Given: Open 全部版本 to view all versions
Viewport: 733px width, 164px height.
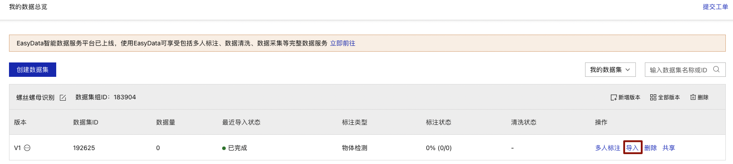Looking at the screenshot, I should pyautogui.click(x=665, y=98).
